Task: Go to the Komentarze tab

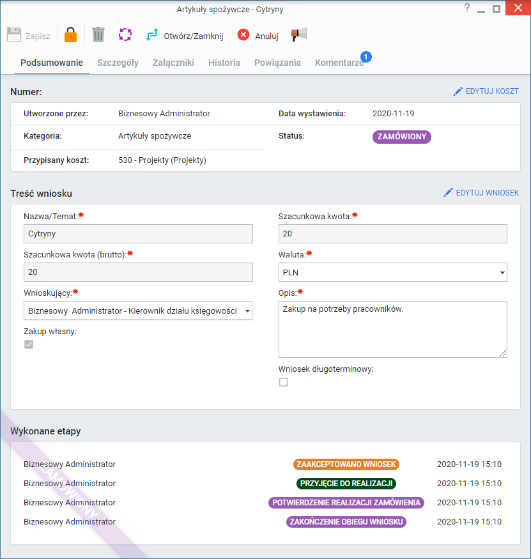Action: point(339,63)
